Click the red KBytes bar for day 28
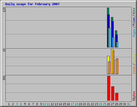Screen dimensions: 137x107 coord(117,97)
